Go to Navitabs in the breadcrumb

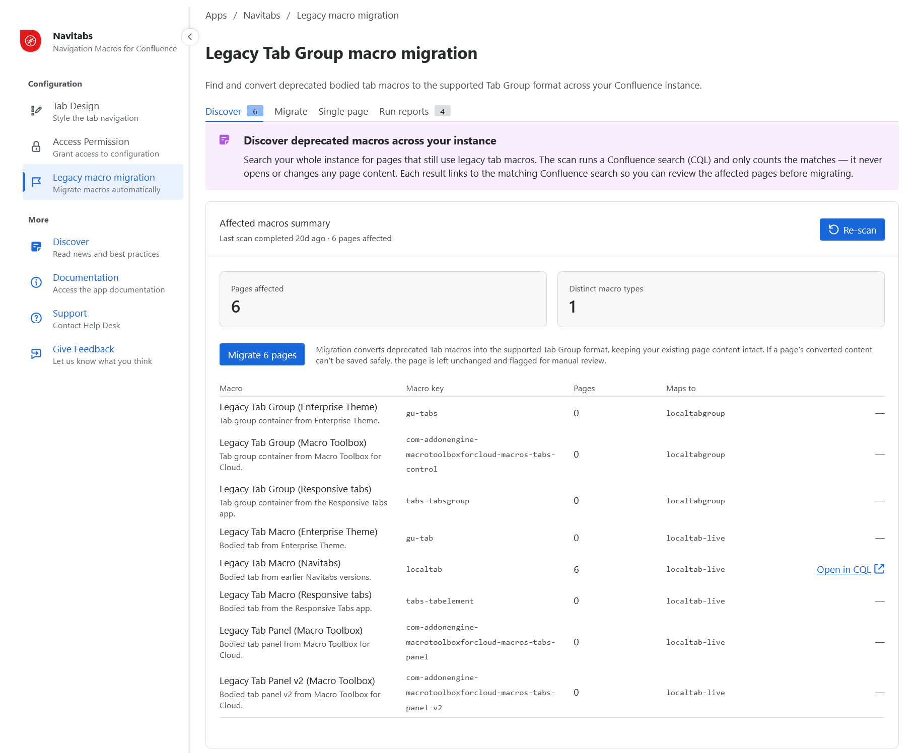262,15
